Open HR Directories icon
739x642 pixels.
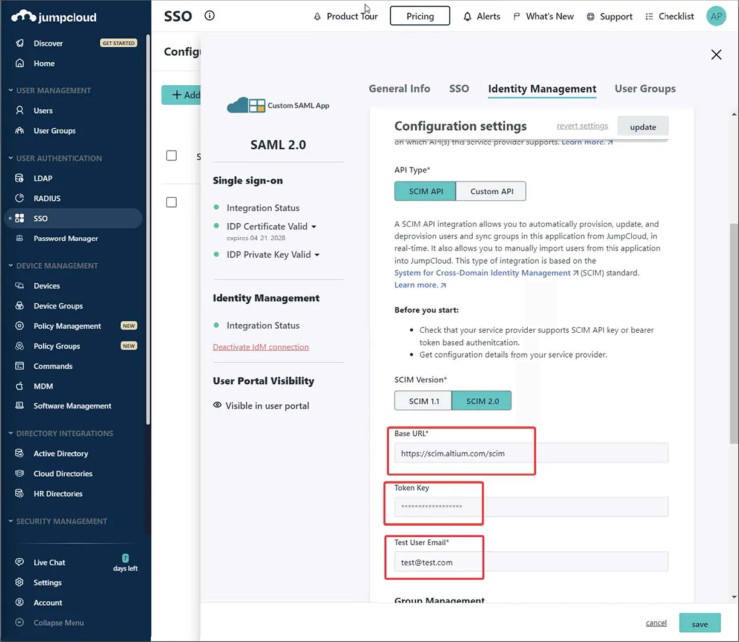[20, 493]
